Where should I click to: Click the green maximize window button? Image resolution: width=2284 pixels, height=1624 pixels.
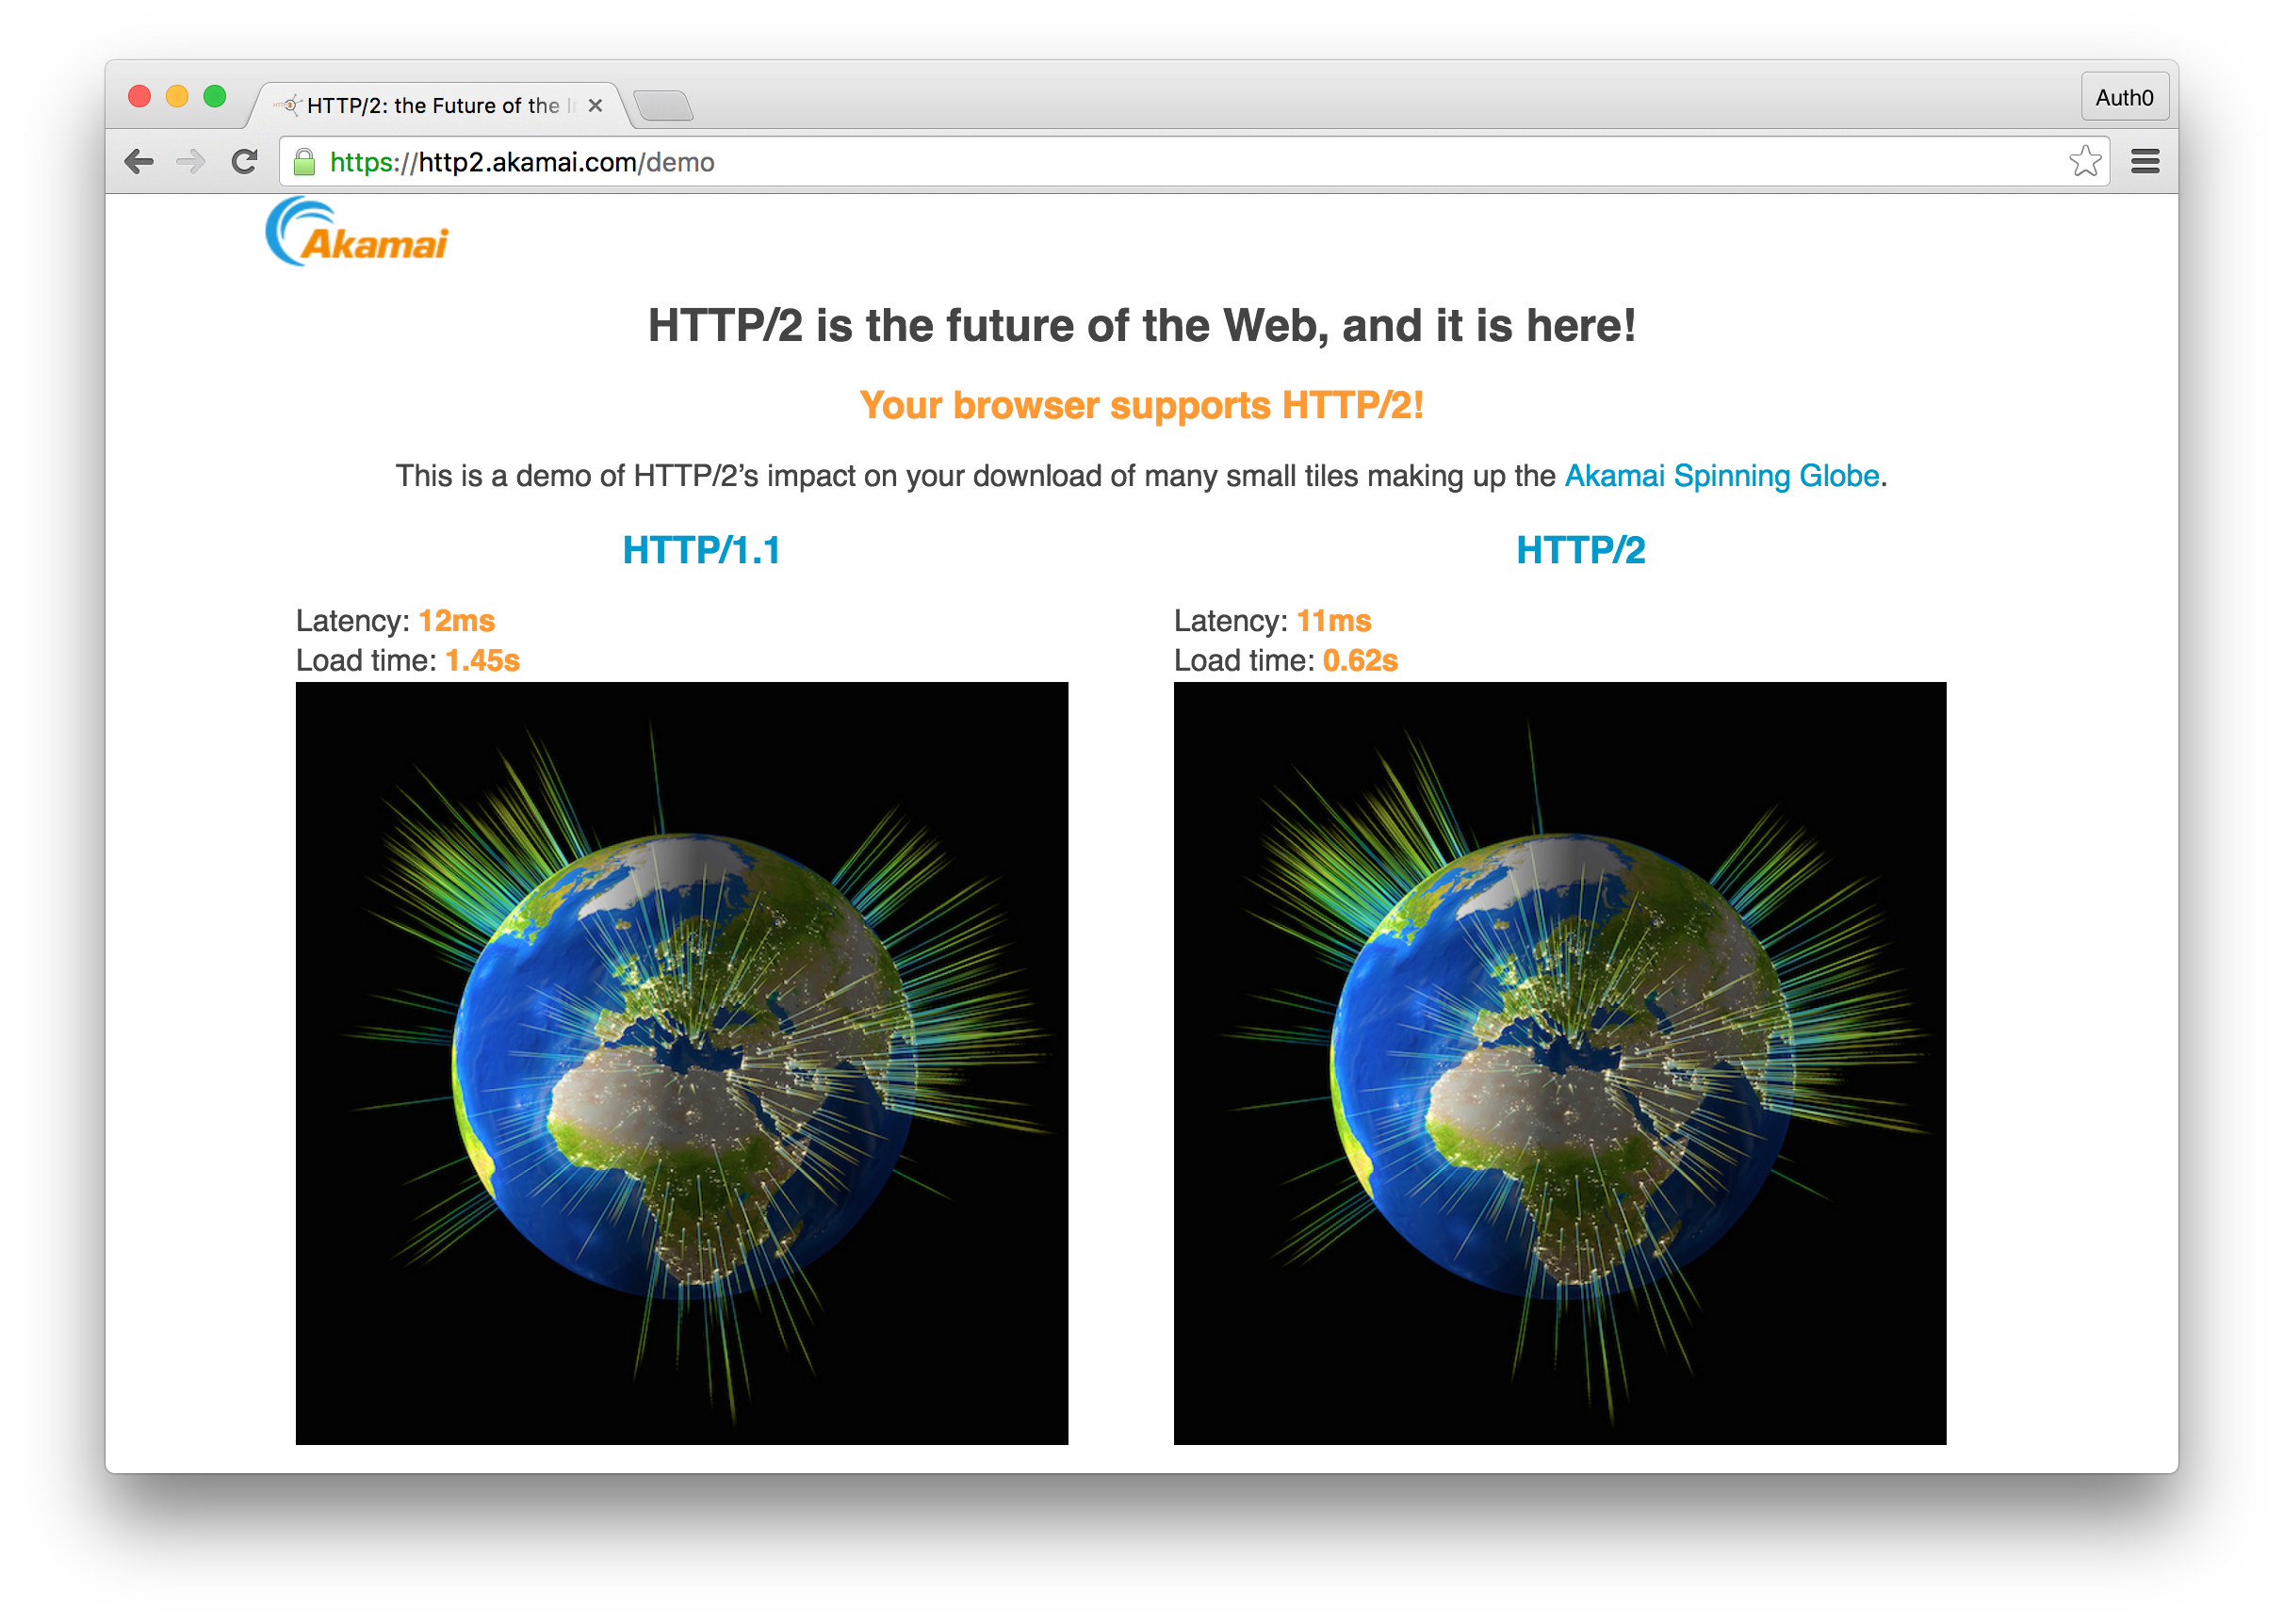coord(215,96)
